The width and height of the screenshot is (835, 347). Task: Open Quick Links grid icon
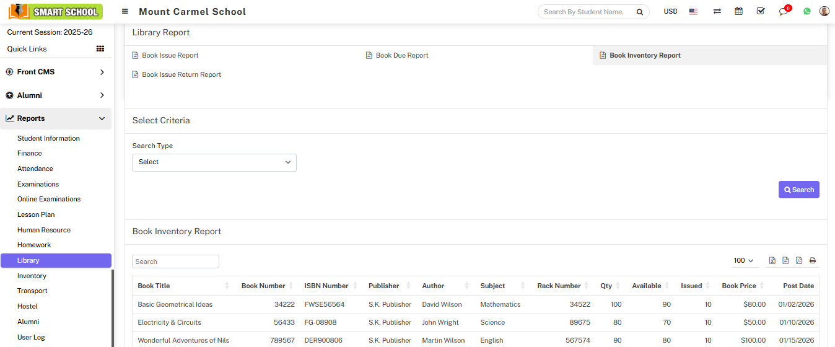pos(100,49)
